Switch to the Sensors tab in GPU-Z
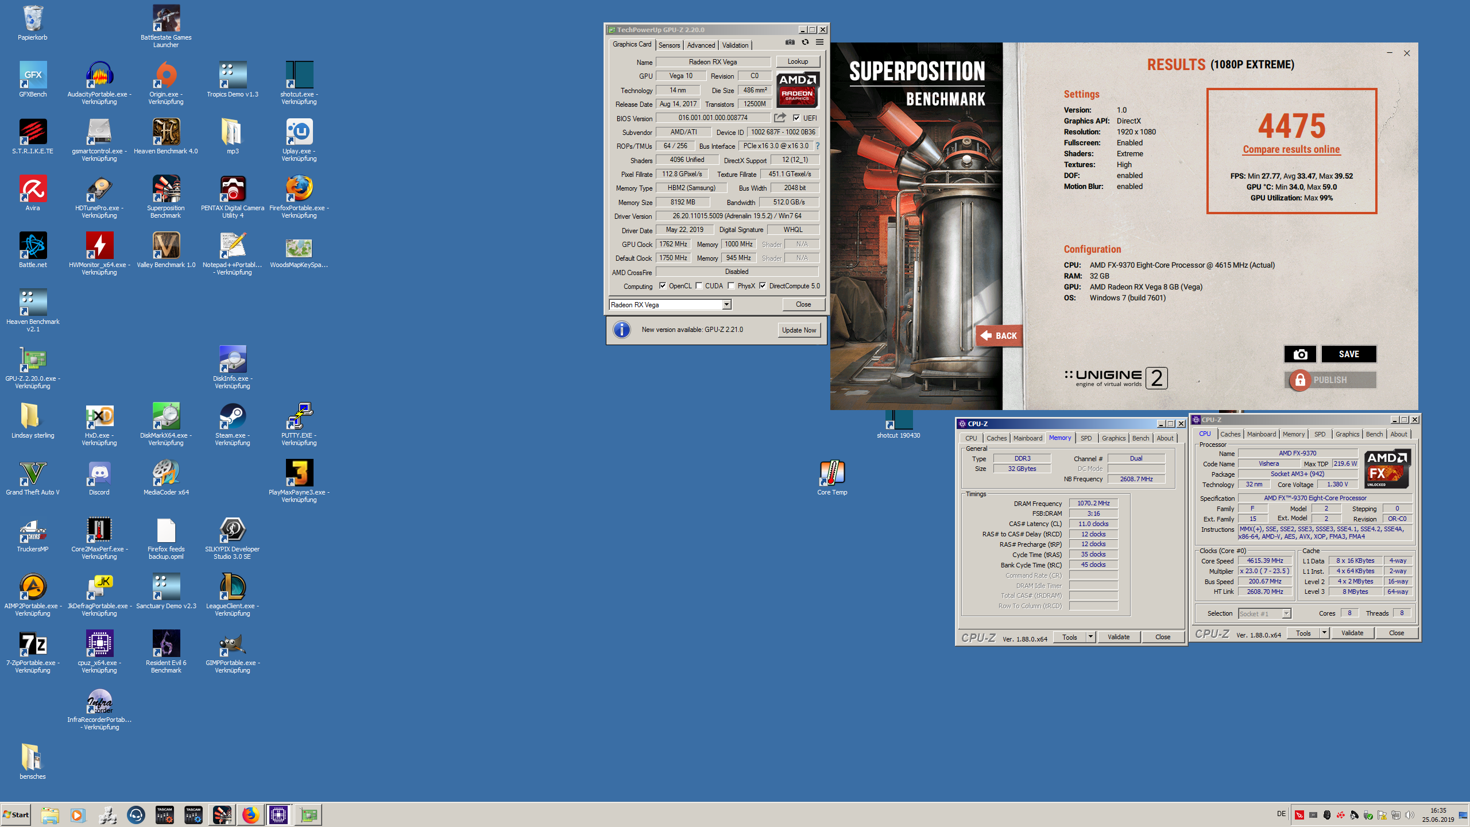Image resolution: width=1470 pixels, height=827 pixels. (669, 45)
